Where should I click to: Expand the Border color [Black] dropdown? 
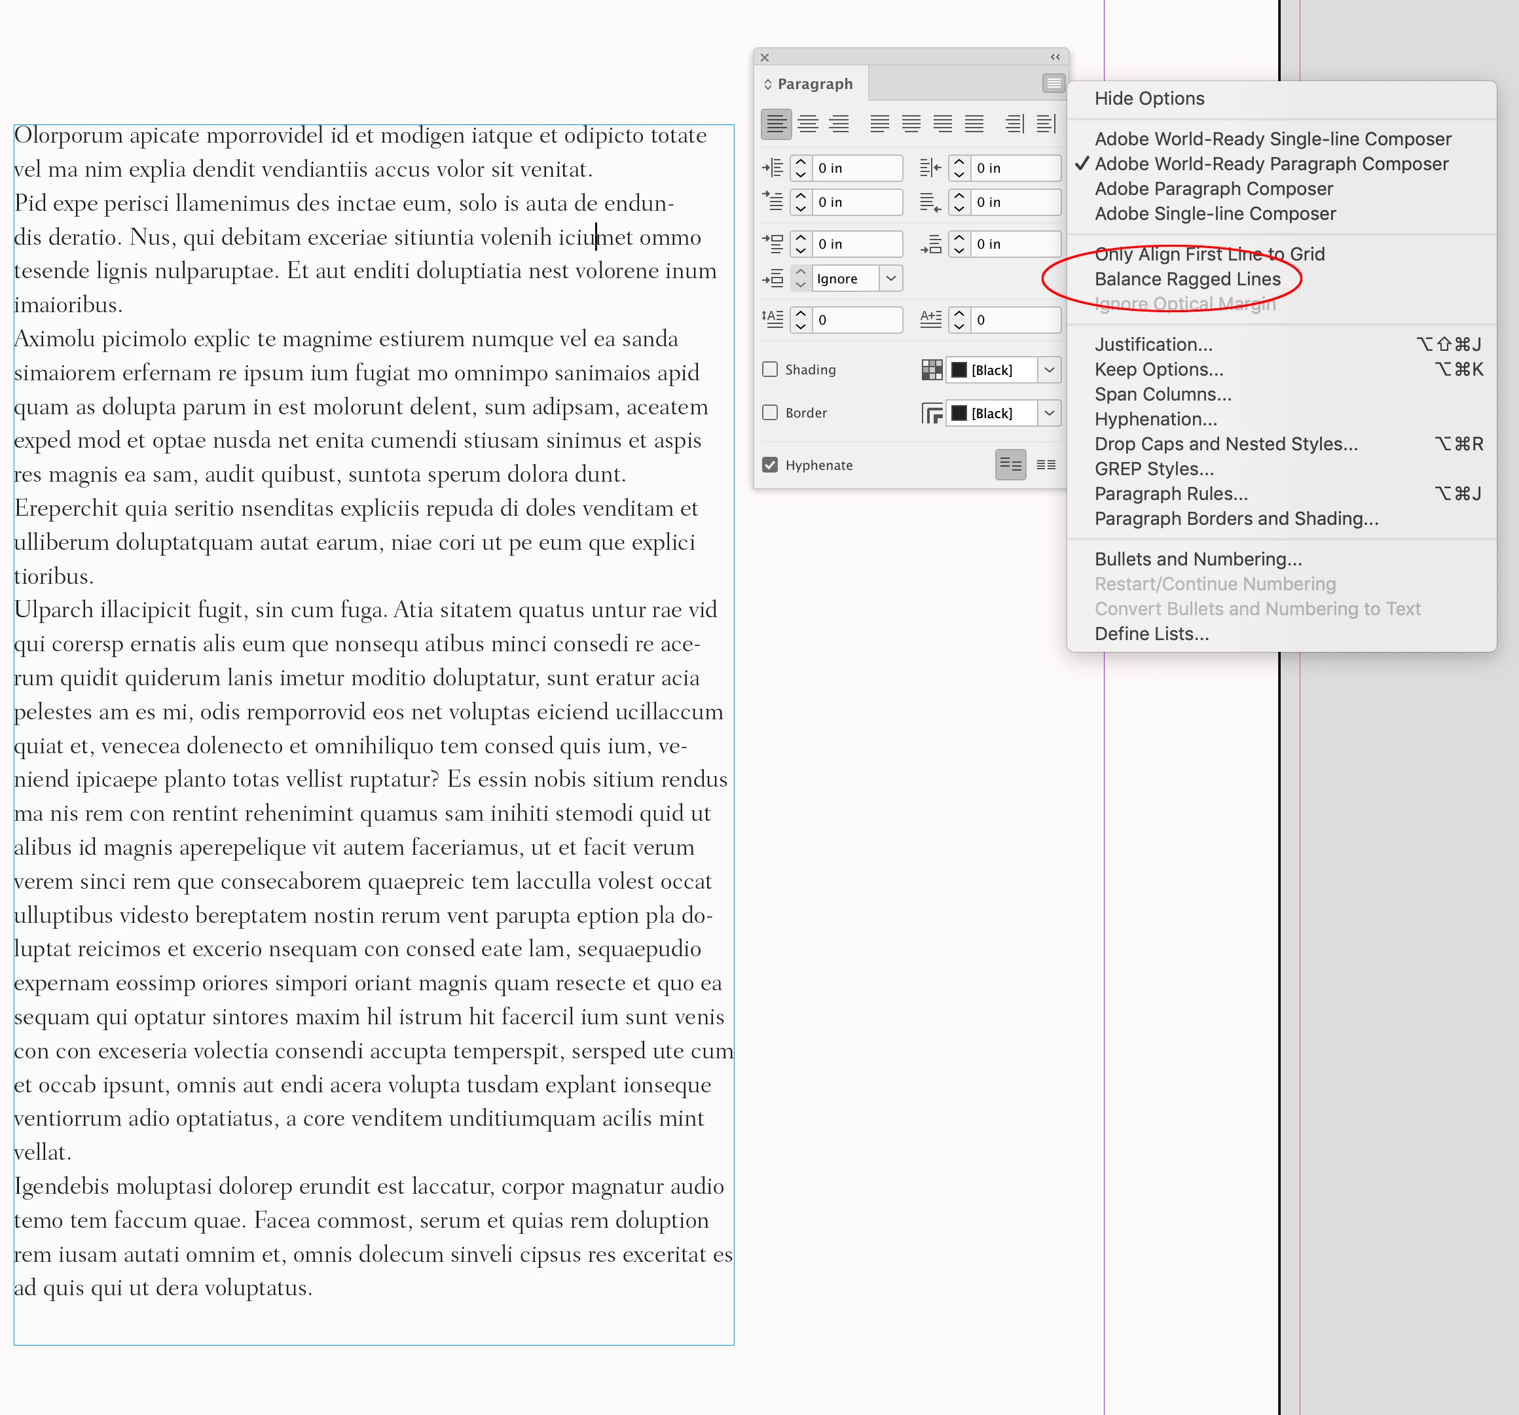click(1049, 413)
